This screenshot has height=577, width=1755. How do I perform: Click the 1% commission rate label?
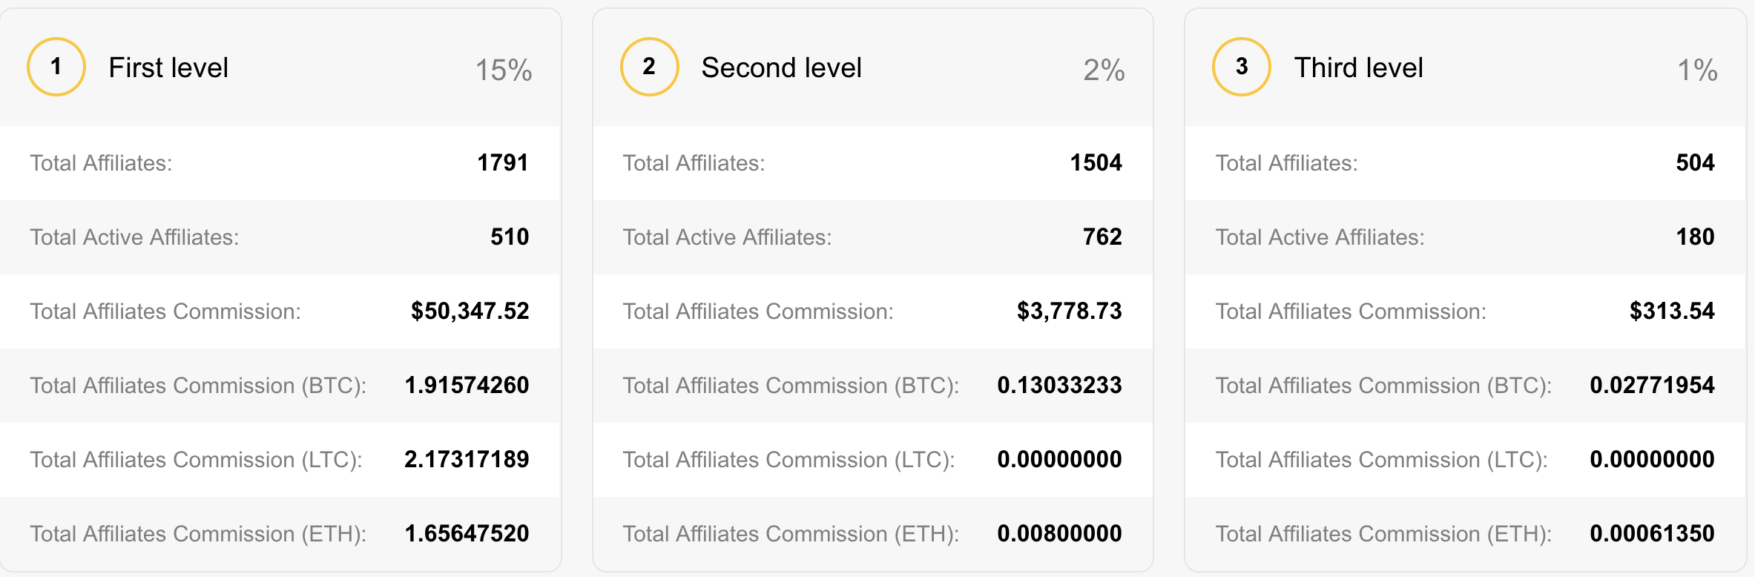pos(1697,70)
